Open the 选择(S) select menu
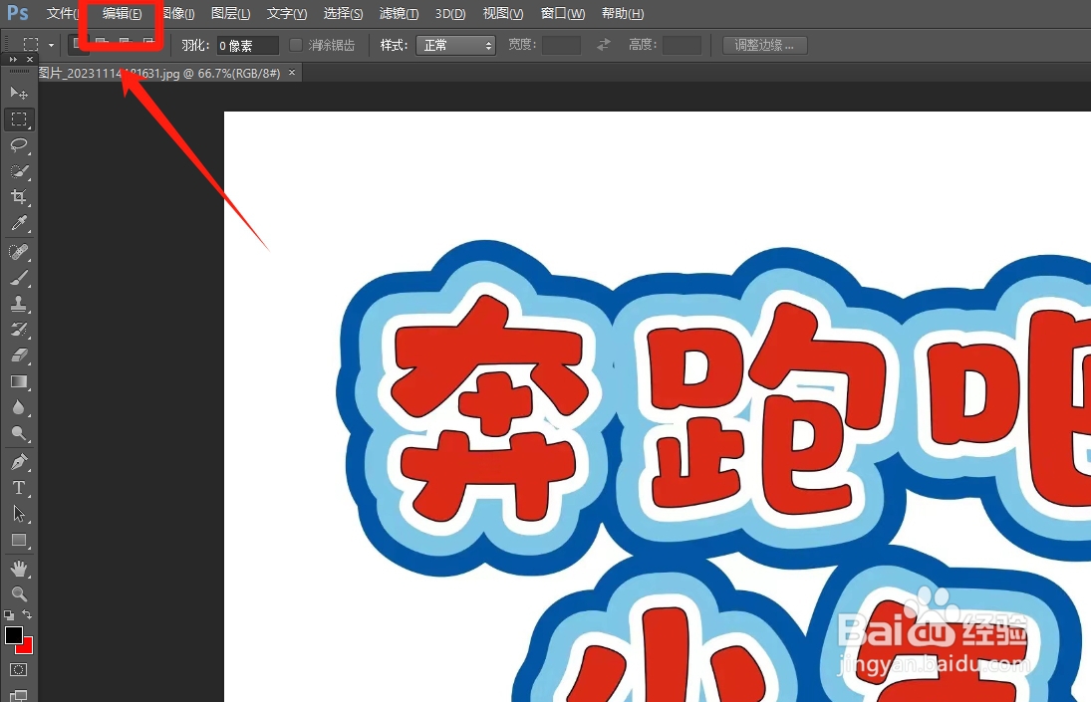Screen dimensions: 1091x702 [x=343, y=13]
